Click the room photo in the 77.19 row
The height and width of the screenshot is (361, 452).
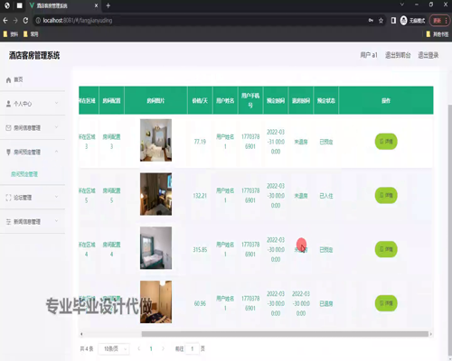[155, 140]
